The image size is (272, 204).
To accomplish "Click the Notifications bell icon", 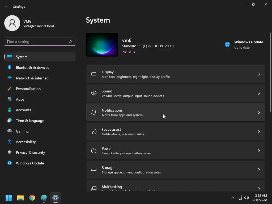I will tap(94, 112).
